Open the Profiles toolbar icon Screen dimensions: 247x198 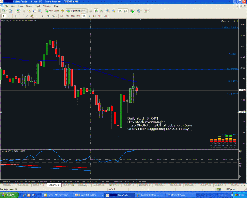click(x=10, y=11)
